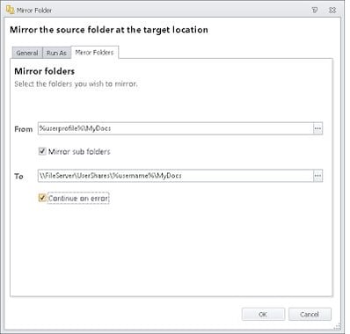
Task: Click the Mirror sub folders label text
Action: tap(79, 151)
